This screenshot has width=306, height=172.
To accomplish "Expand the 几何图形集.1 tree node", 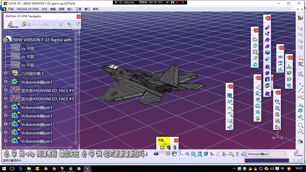I will [6, 73].
